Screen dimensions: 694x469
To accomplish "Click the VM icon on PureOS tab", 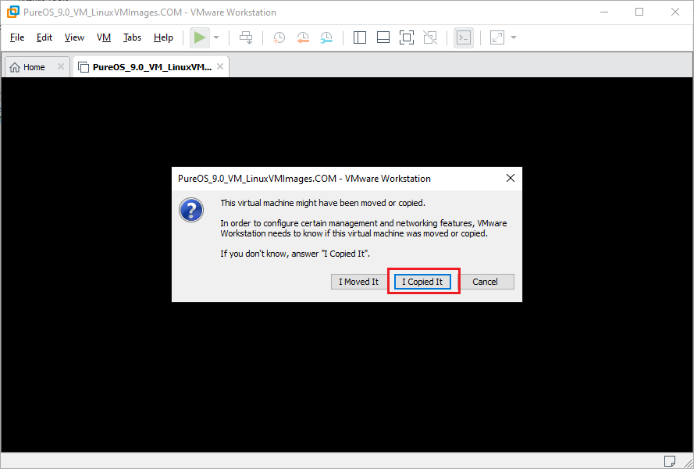I will 84,67.
